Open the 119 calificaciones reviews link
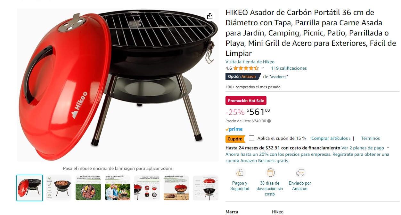 (x=289, y=68)
